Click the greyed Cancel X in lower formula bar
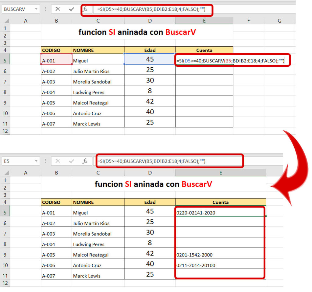This screenshot has width=312, height=292. tap(57, 161)
